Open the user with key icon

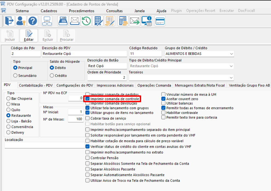pos(21,21)
